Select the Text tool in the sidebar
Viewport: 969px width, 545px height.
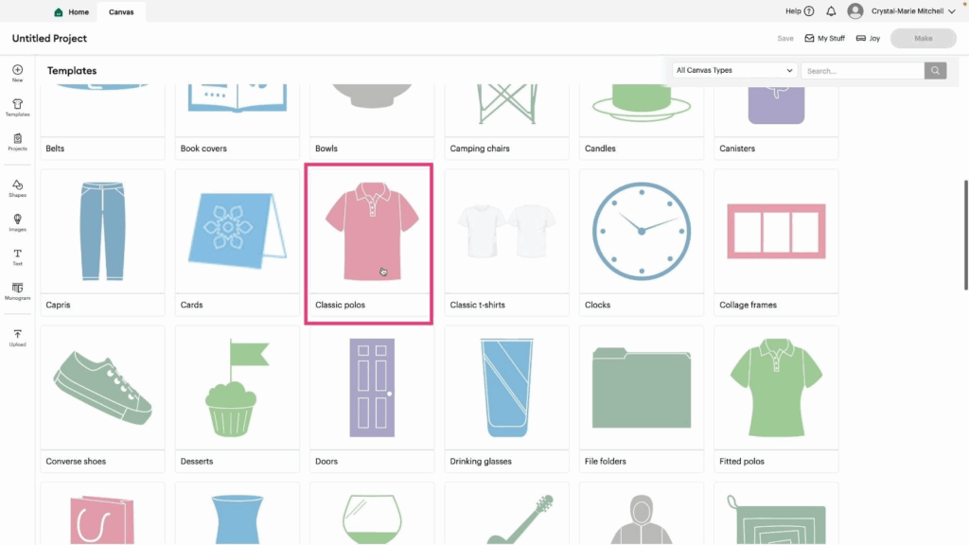click(x=17, y=257)
